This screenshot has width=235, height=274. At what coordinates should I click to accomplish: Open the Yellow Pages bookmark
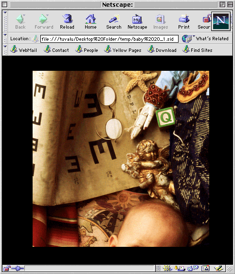[123, 50]
